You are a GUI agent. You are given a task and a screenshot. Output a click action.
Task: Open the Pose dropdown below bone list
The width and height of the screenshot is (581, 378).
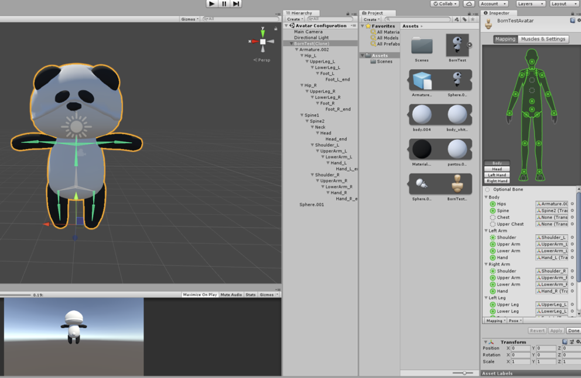pos(515,321)
